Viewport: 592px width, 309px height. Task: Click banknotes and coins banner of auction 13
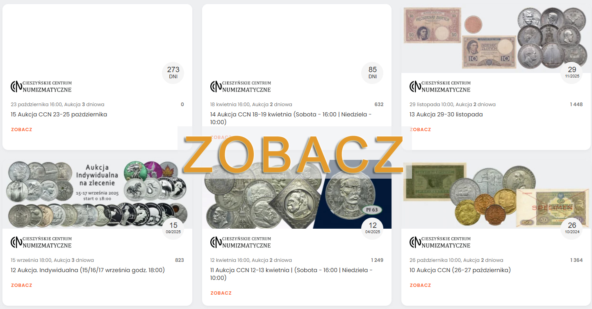pos(496,39)
